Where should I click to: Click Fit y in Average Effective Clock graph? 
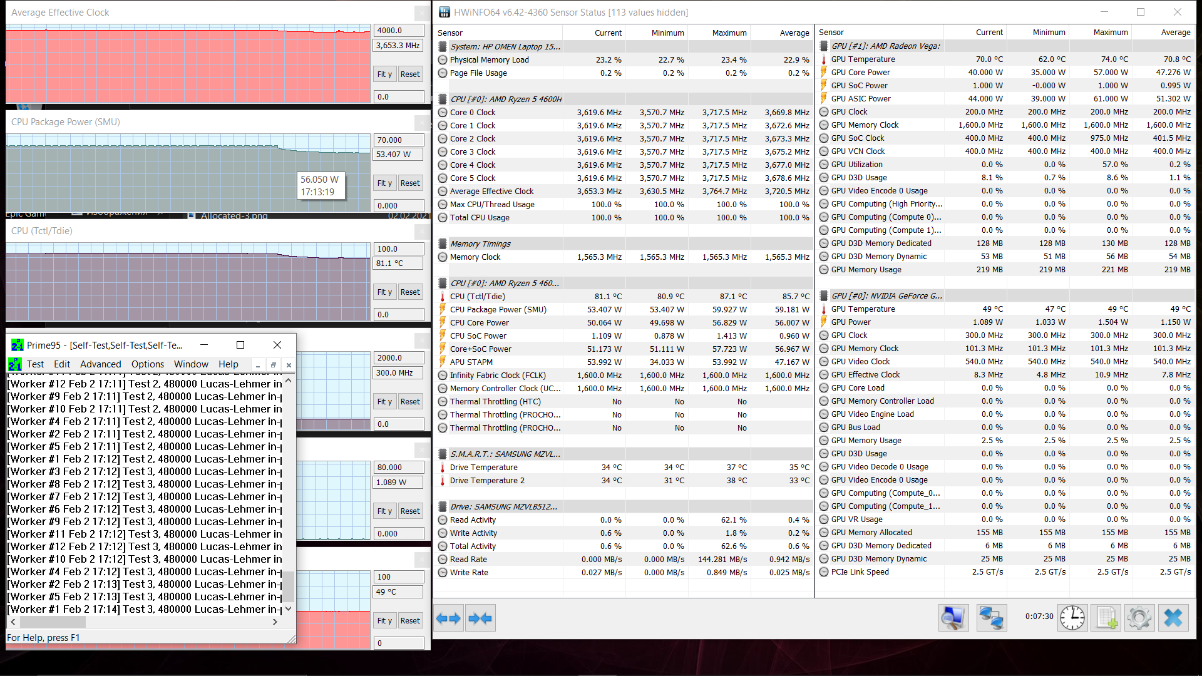click(x=384, y=74)
